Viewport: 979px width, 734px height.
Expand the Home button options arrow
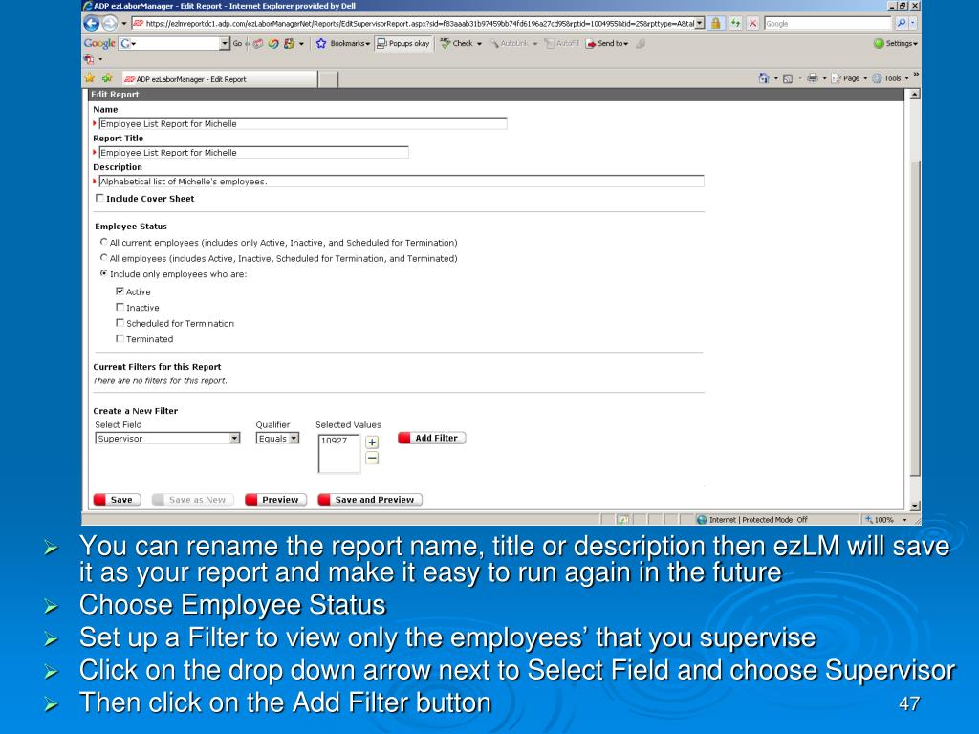coord(775,78)
